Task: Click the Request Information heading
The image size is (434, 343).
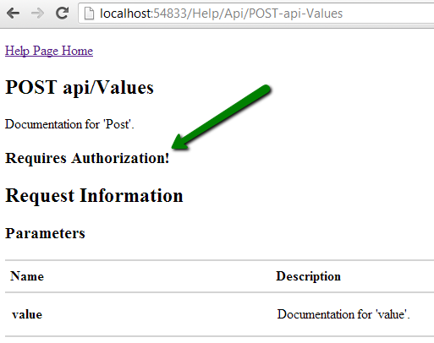Action: click(x=94, y=196)
